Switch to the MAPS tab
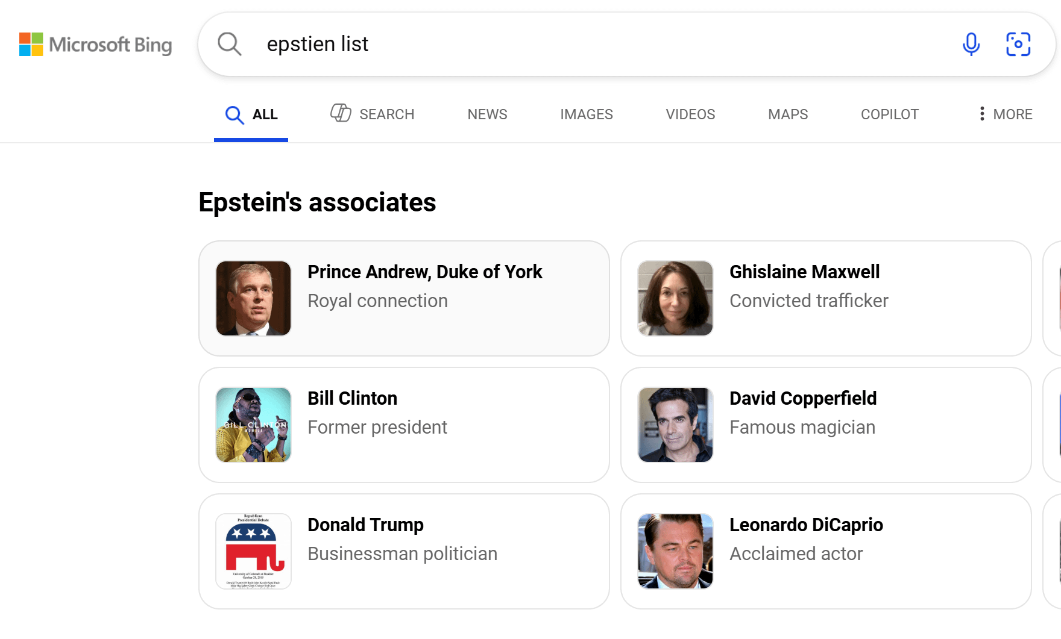The width and height of the screenshot is (1061, 639). pos(788,114)
